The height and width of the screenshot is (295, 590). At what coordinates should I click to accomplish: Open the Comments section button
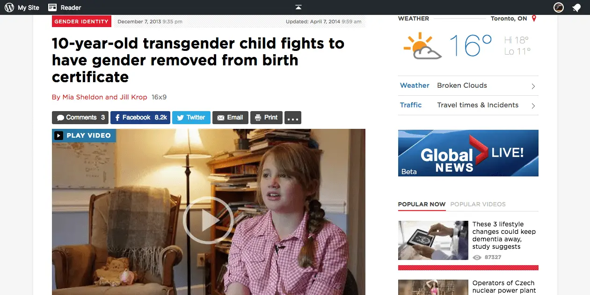coord(80,118)
